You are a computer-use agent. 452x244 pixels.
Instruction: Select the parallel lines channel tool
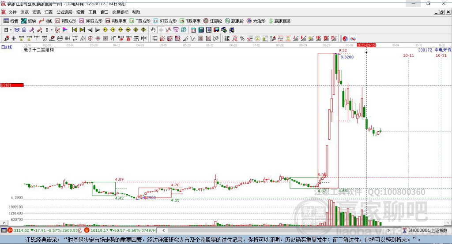pyautogui.click(x=216, y=38)
